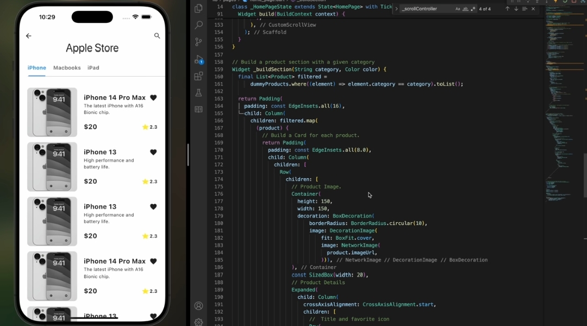Image resolution: width=587 pixels, height=326 pixels.
Task: Tap the first "iPhone 13" title
Action: [x=100, y=152]
